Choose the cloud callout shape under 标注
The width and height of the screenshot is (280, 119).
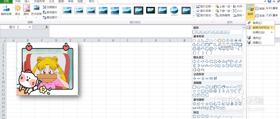[x=207, y=117]
